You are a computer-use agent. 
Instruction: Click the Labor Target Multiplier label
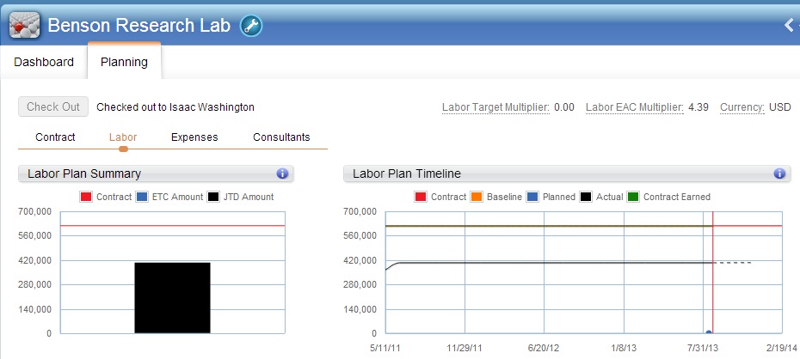pyautogui.click(x=495, y=107)
